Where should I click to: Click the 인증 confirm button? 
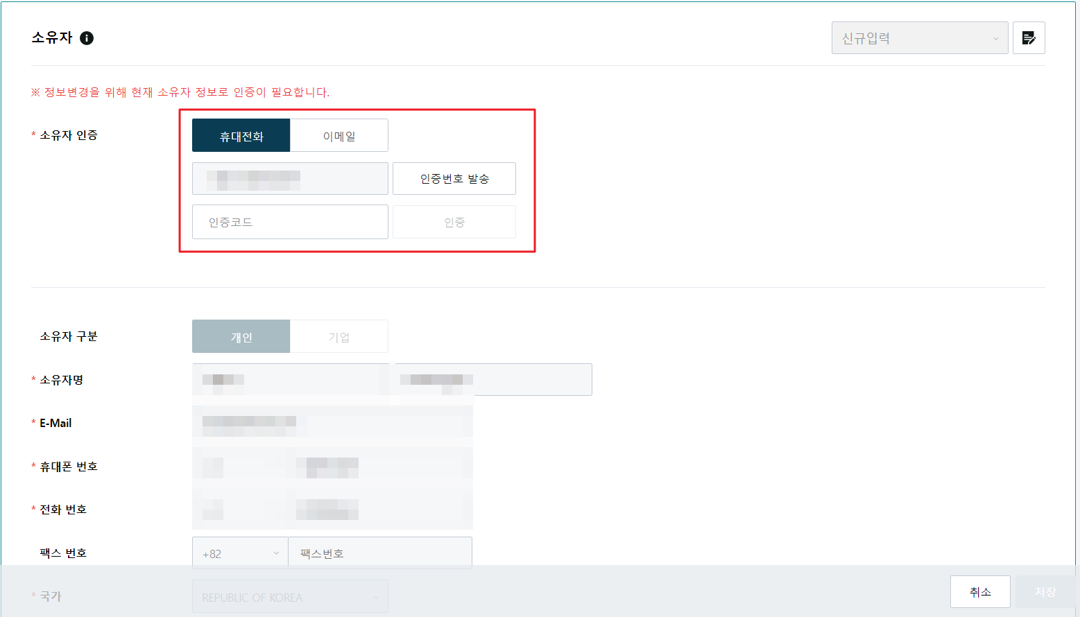[454, 222]
